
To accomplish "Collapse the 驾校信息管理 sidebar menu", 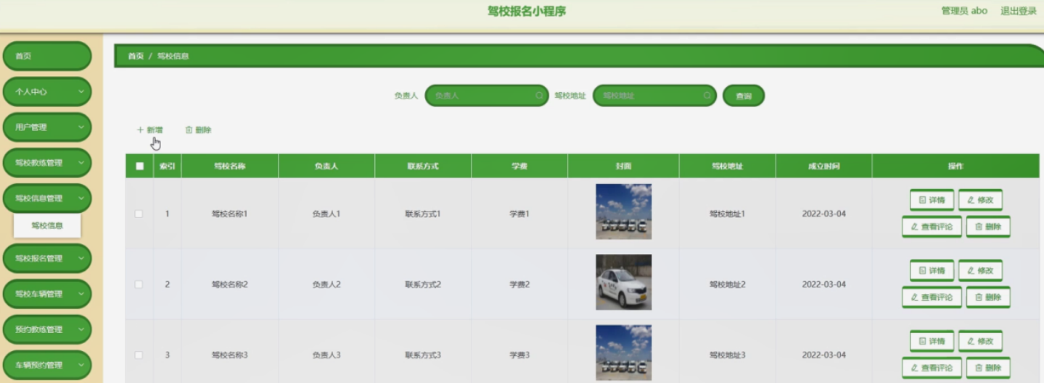I will (x=48, y=198).
